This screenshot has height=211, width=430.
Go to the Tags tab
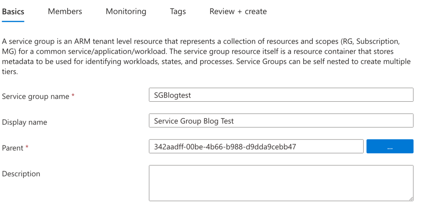pyautogui.click(x=178, y=11)
